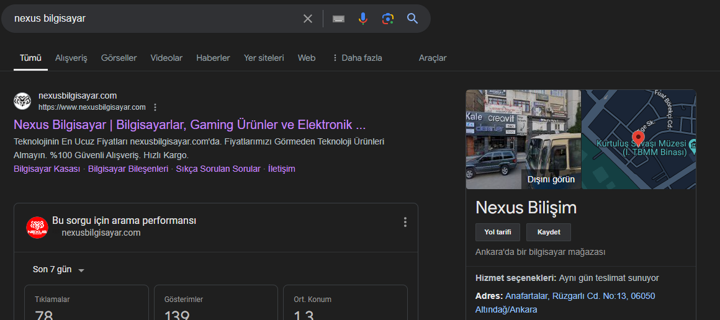Viewport: 720px width, 320px height.
Task: Select the Tümü tab
Action: tap(30, 58)
